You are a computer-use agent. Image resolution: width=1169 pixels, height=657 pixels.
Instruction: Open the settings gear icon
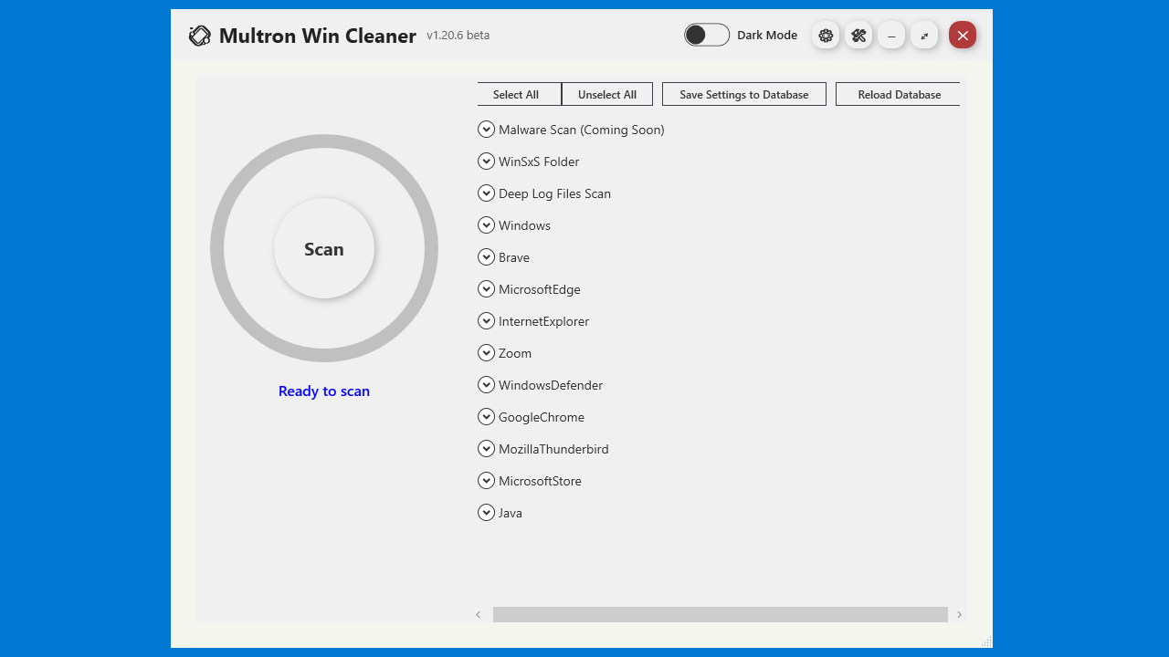tap(826, 36)
